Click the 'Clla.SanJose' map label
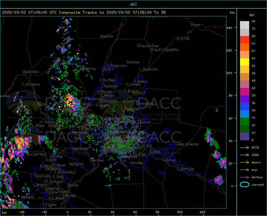Viewport: 267px width, 216px height. click(x=148, y=46)
